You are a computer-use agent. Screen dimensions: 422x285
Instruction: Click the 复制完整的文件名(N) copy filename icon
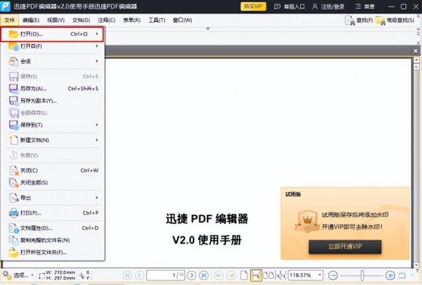pos(14,240)
